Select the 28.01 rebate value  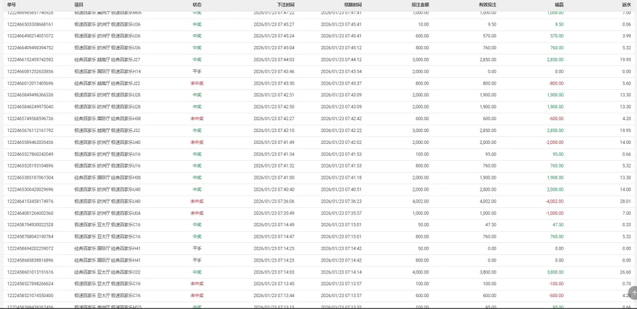click(x=625, y=201)
